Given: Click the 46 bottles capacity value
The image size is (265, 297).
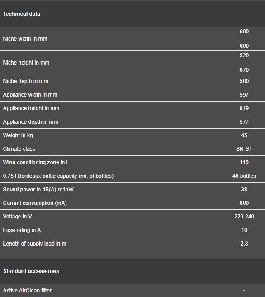Looking at the screenshot, I should coord(244,176).
